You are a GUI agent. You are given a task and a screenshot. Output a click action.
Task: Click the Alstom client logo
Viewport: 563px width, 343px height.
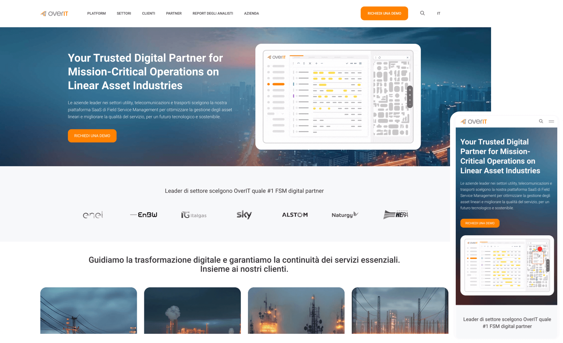click(x=295, y=215)
